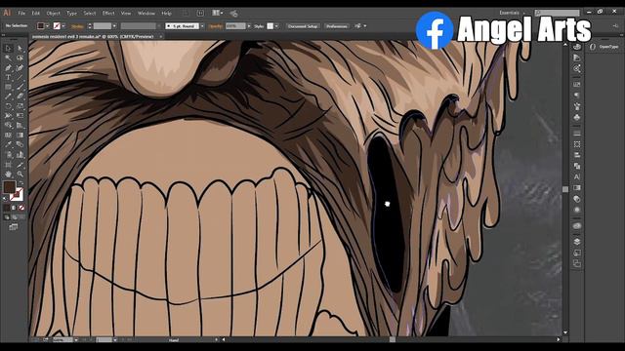Open the stroke color dropdown arrow

click(x=63, y=26)
